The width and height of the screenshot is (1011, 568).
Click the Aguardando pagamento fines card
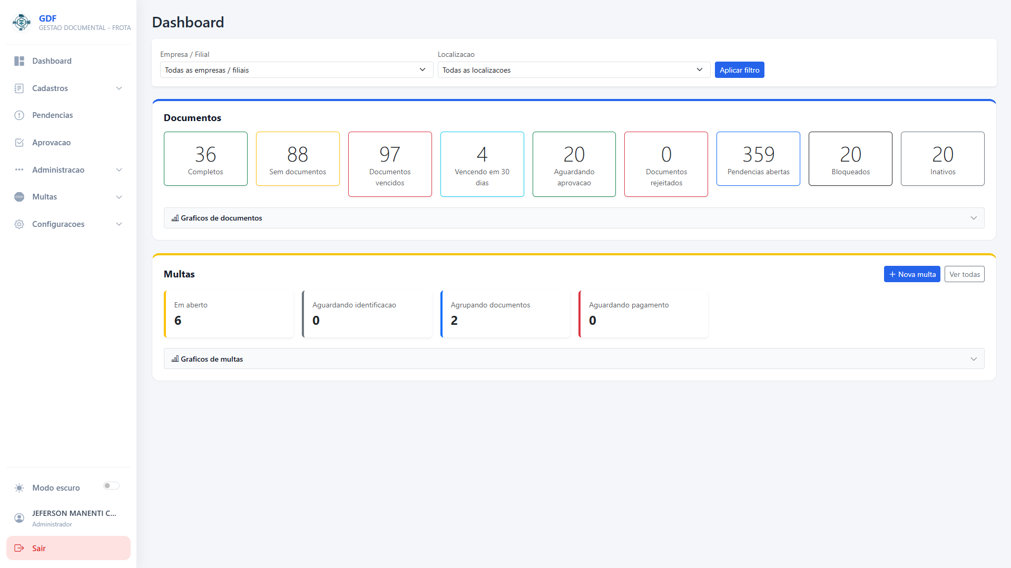click(x=643, y=314)
